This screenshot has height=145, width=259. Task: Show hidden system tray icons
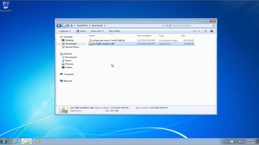tap(227, 141)
